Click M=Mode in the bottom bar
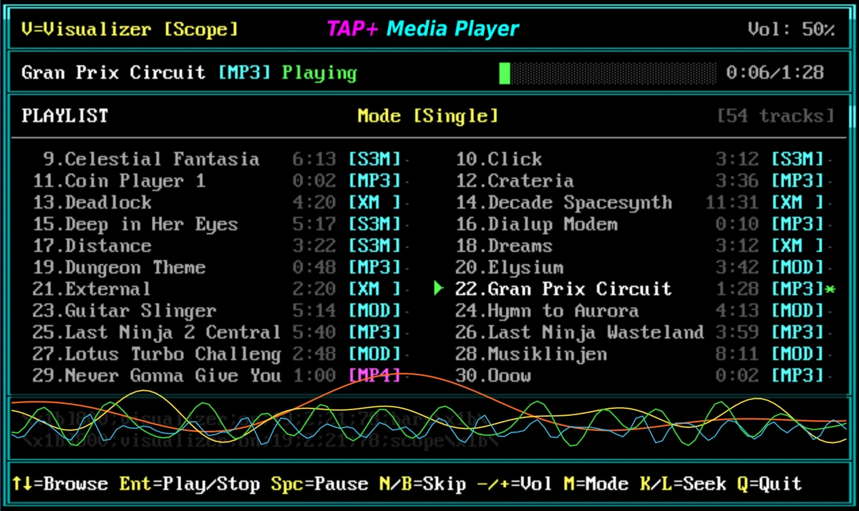 [x=596, y=484]
